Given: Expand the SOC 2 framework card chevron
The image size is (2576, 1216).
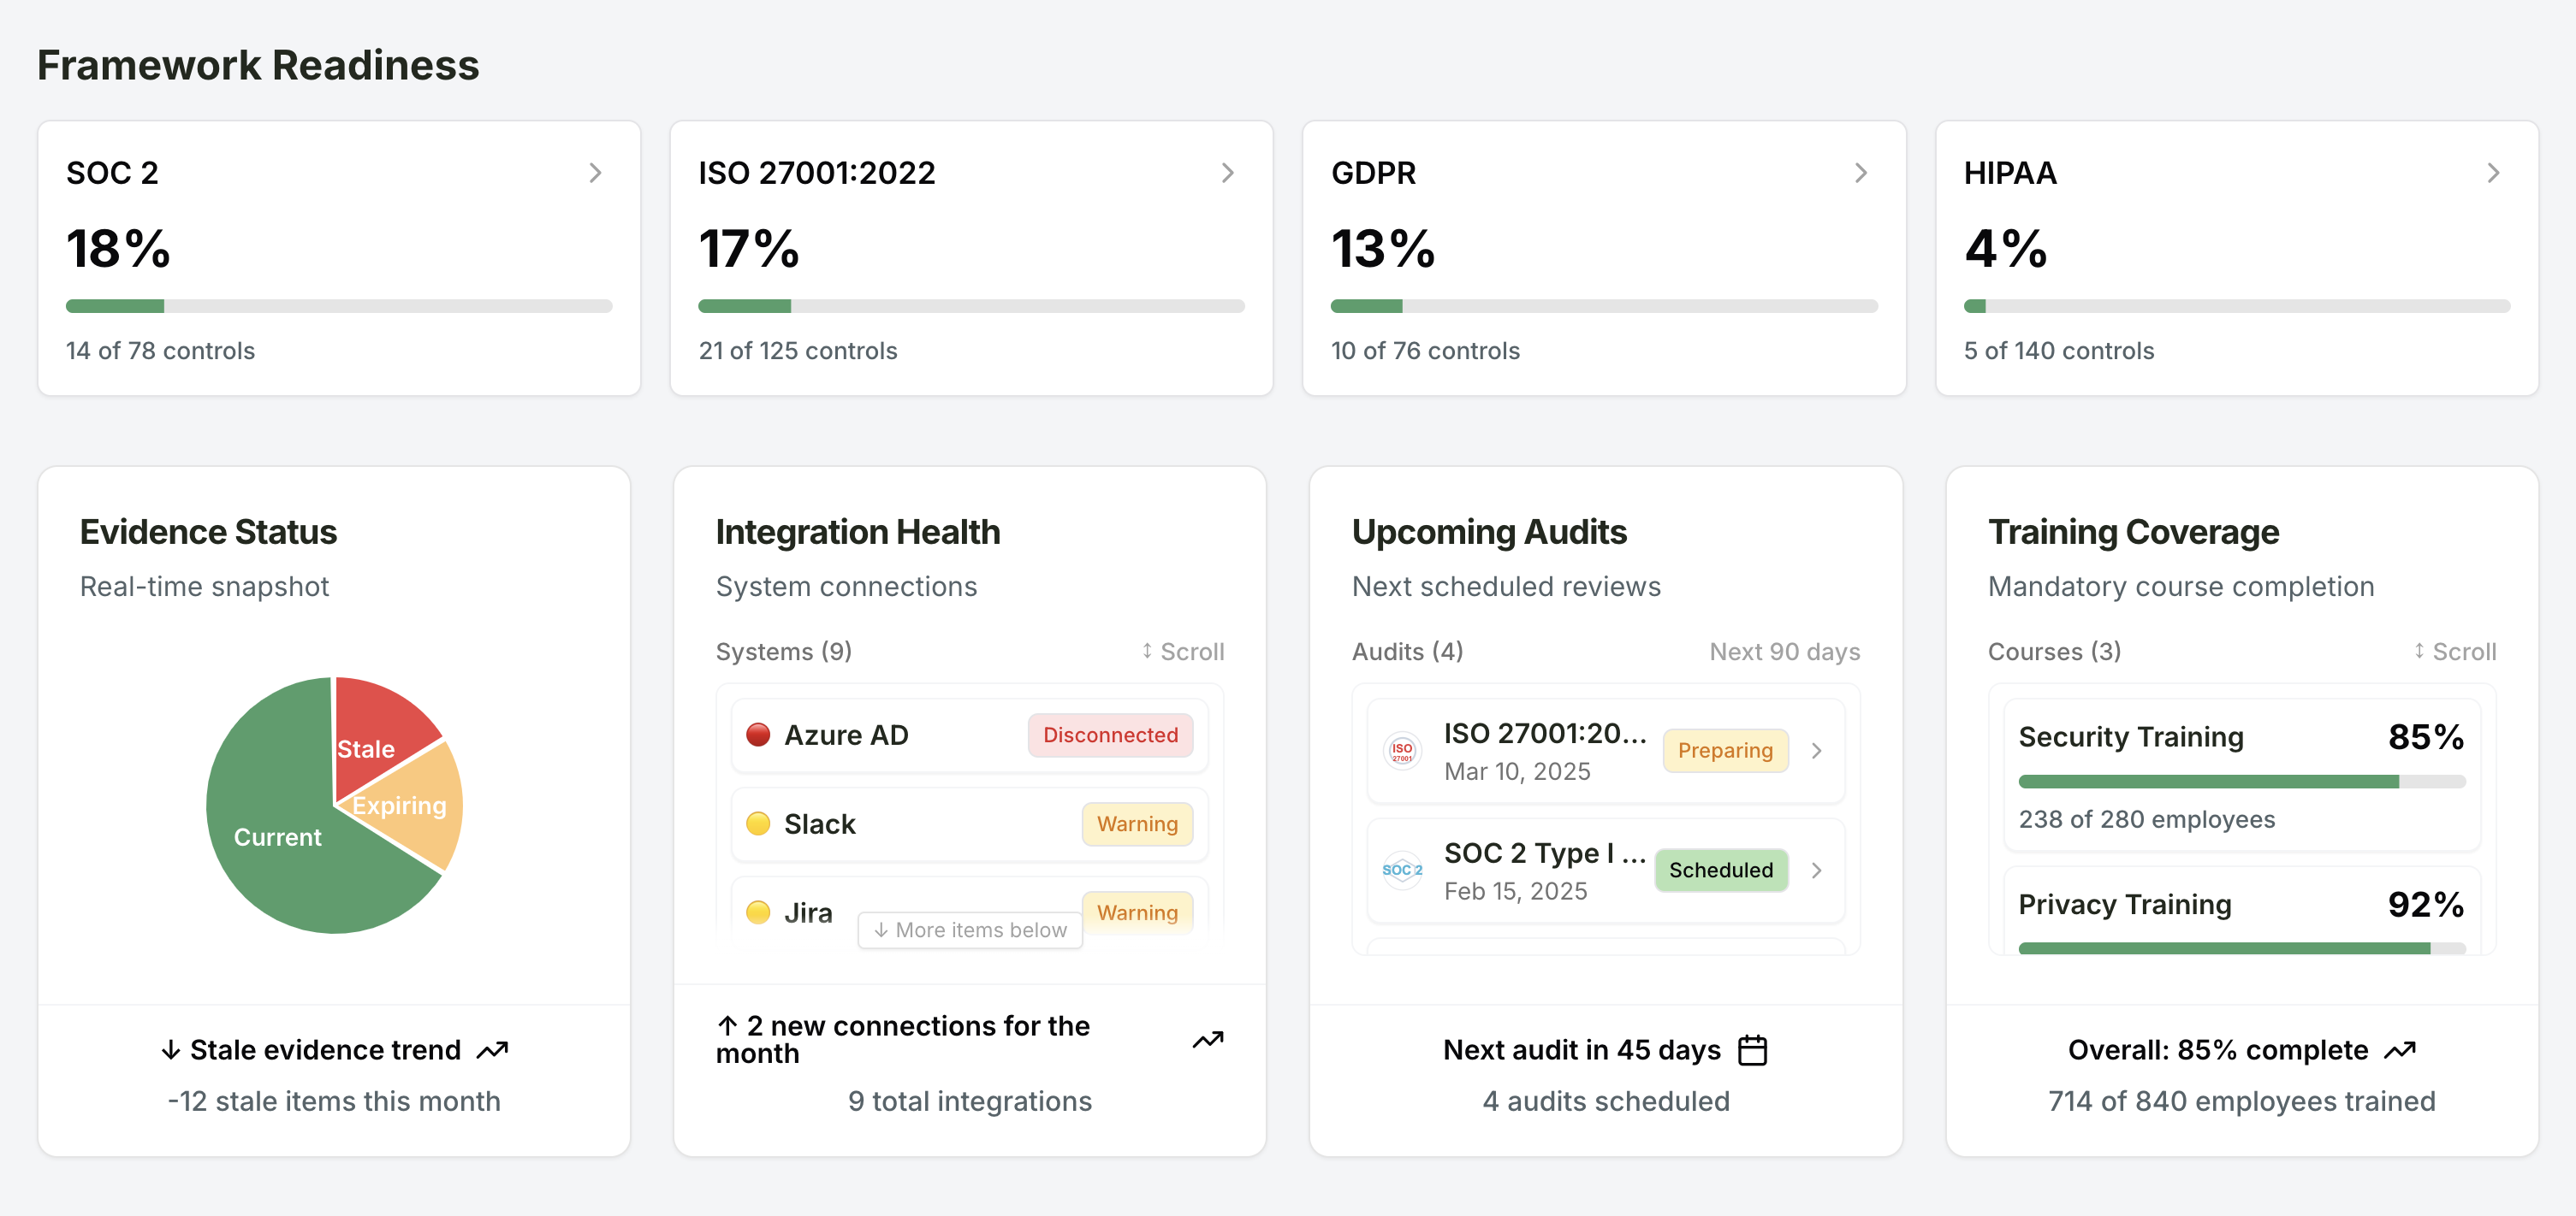Looking at the screenshot, I should [x=595, y=172].
